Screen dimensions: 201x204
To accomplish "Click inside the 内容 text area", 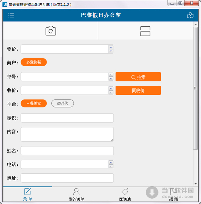I will pos(67,134).
